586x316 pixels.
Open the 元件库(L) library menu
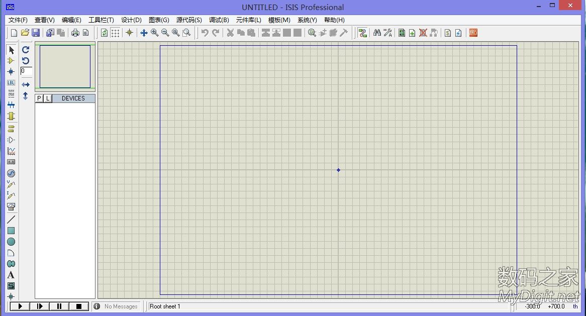click(248, 20)
